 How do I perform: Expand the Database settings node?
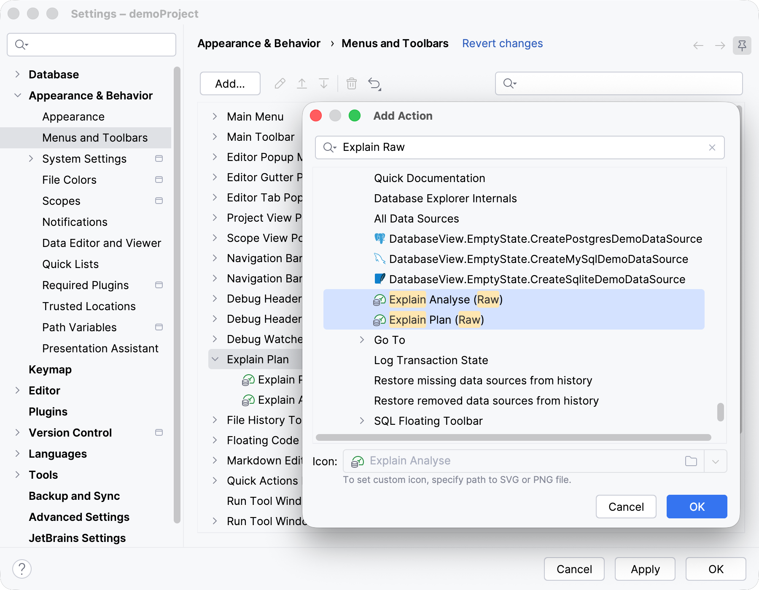(x=17, y=74)
